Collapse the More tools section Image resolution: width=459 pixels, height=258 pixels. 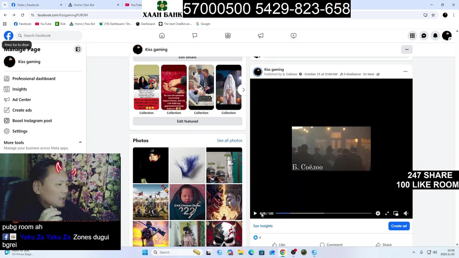80,142
